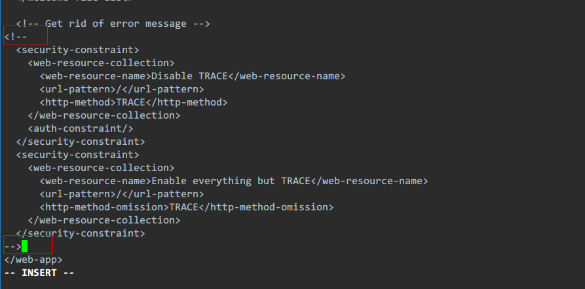Click the "Get rid of error message" comment
This screenshot has width=585, height=289.
(113, 24)
